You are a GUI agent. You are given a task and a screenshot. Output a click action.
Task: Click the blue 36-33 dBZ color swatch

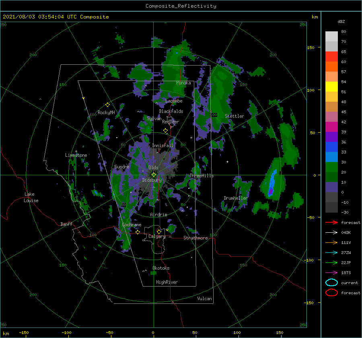(x=331, y=147)
